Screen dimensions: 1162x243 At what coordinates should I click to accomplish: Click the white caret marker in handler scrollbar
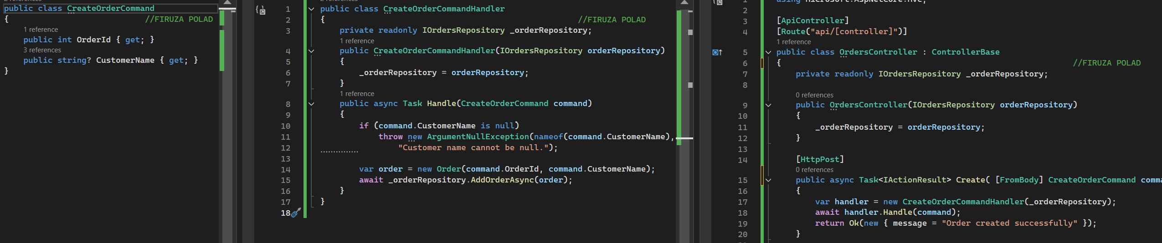684,138
